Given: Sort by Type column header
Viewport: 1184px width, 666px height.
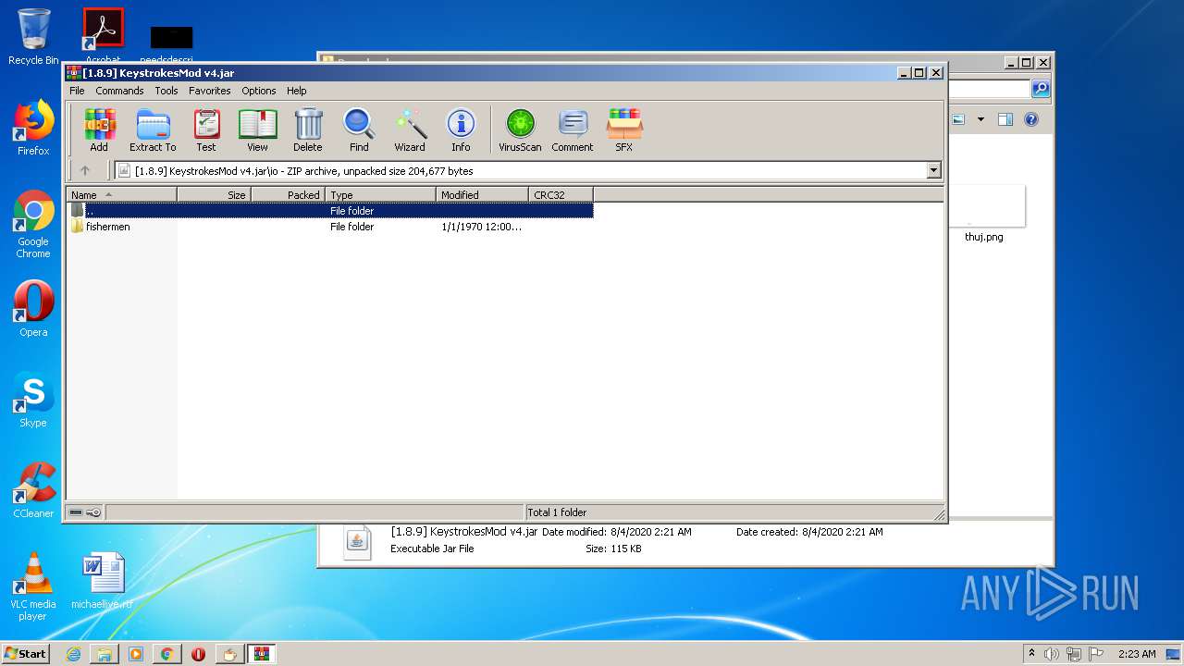Looking at the screenshot, I should tap(380, 194).
